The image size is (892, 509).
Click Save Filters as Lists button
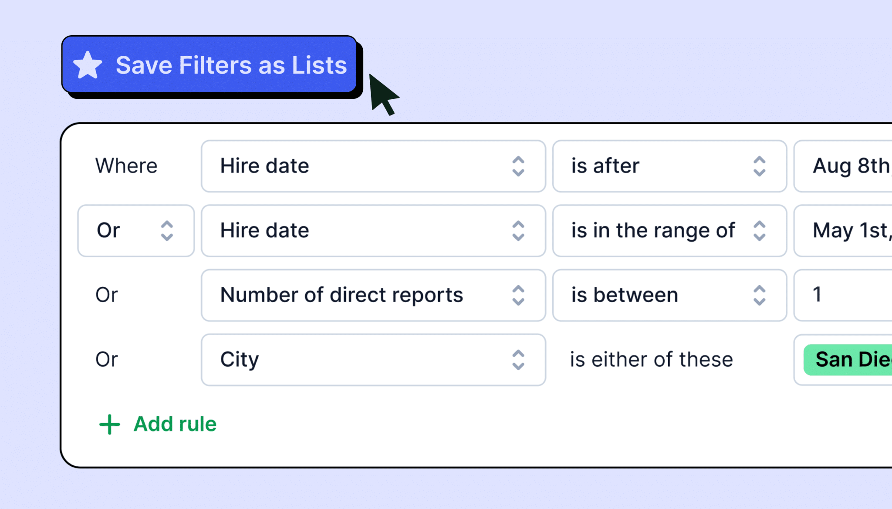pos(209,64)
